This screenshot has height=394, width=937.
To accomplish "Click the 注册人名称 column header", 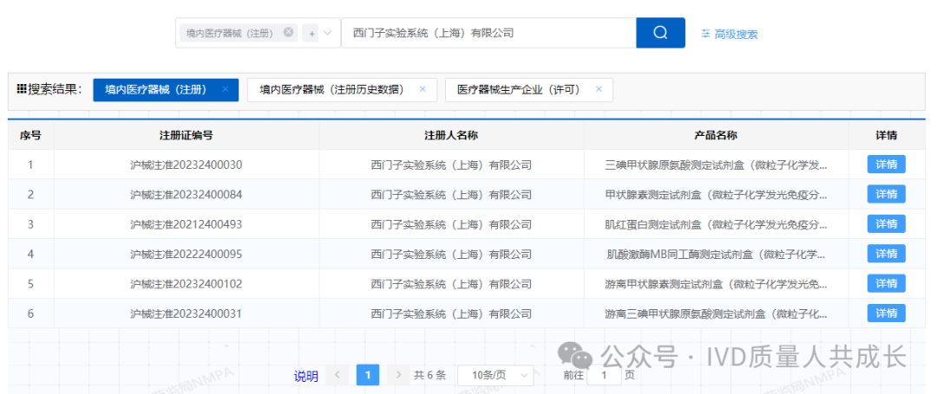I will (450, 135).
